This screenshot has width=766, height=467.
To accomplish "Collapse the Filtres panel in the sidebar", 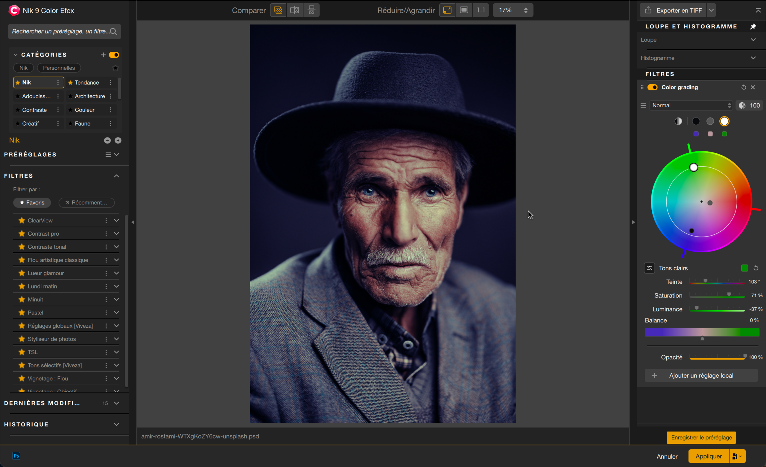I will [117, 175].
